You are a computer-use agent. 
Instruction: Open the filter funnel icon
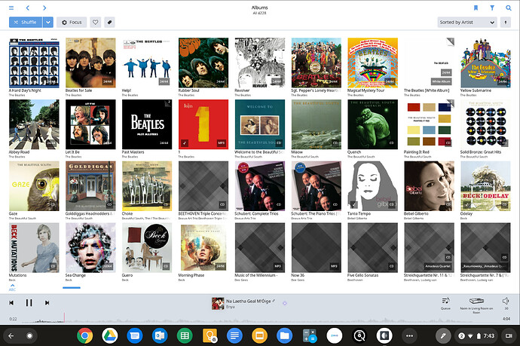pos(492,8)
